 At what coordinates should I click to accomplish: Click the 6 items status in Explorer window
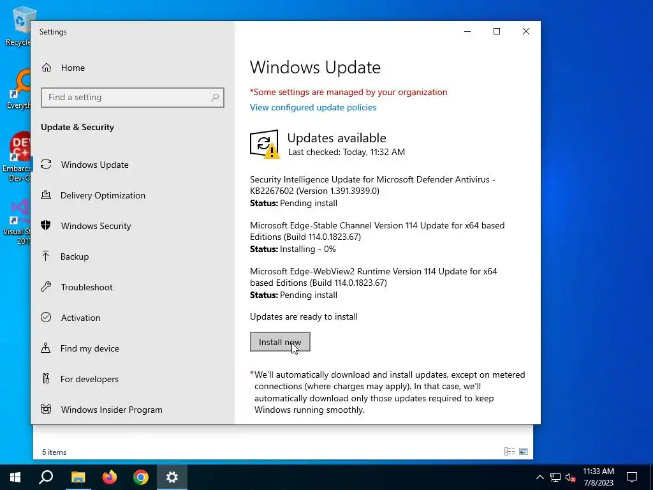point(54,452)
